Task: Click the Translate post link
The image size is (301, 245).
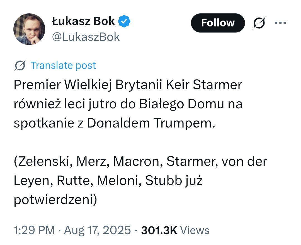Action: point(63,66)
